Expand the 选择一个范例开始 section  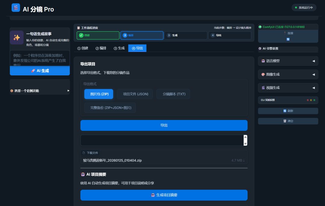[x=39, y=90]
